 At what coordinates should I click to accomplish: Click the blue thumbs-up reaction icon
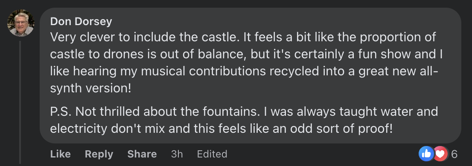pyautogui.click(x=426, y=154)
